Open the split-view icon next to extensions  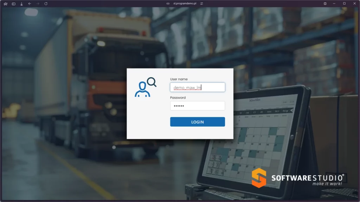click(x=13, y=4)
